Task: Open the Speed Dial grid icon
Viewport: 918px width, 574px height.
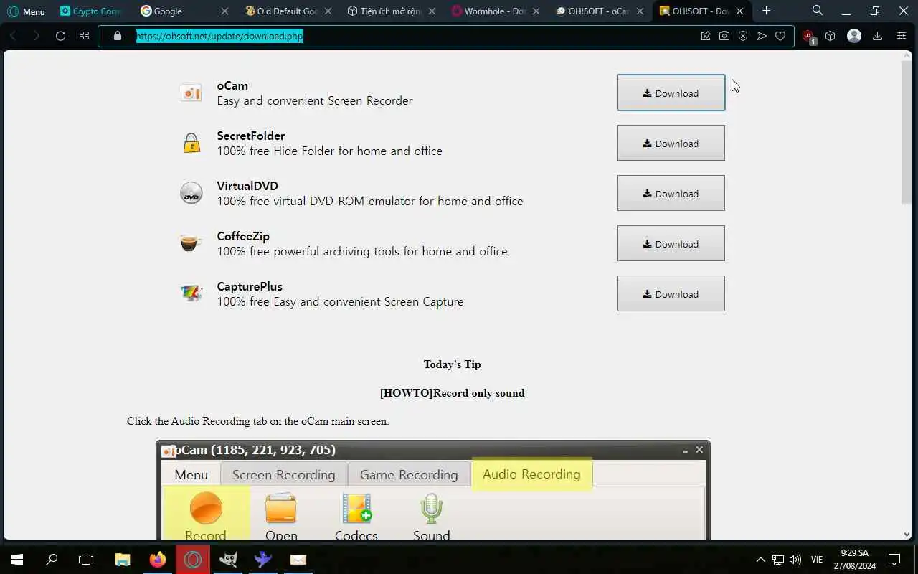Action: tap(84, 36)
